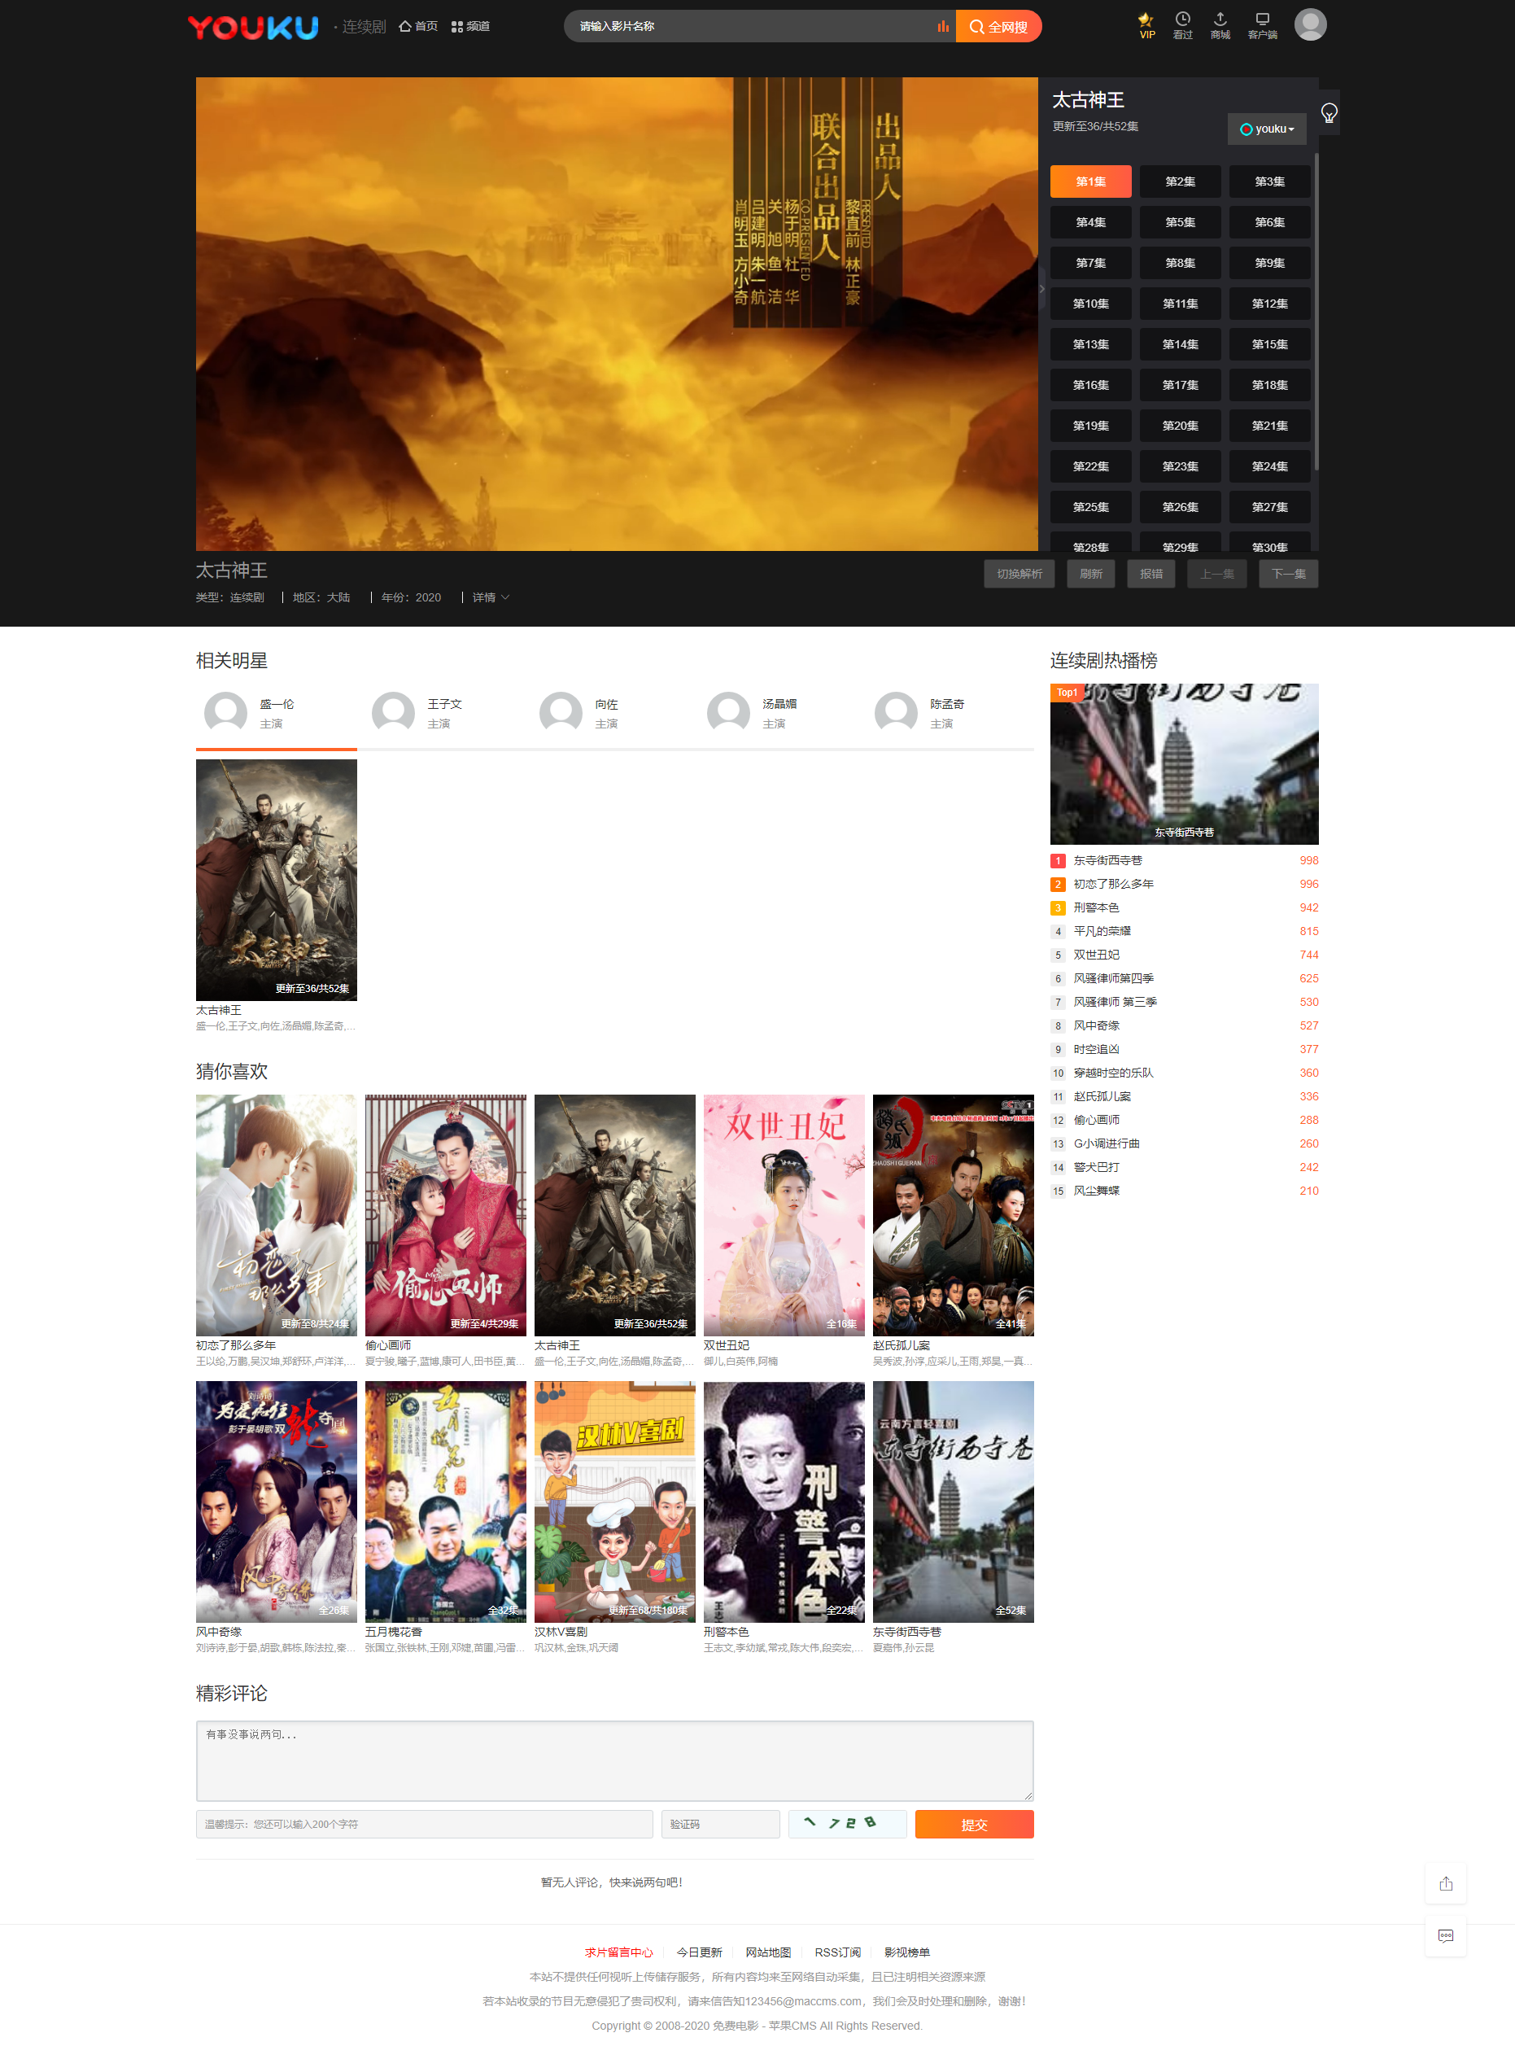This screenshot has height=2046, width=1515.
Task: Open the 客户端 client icon
Action: (x=1262, y=26)
